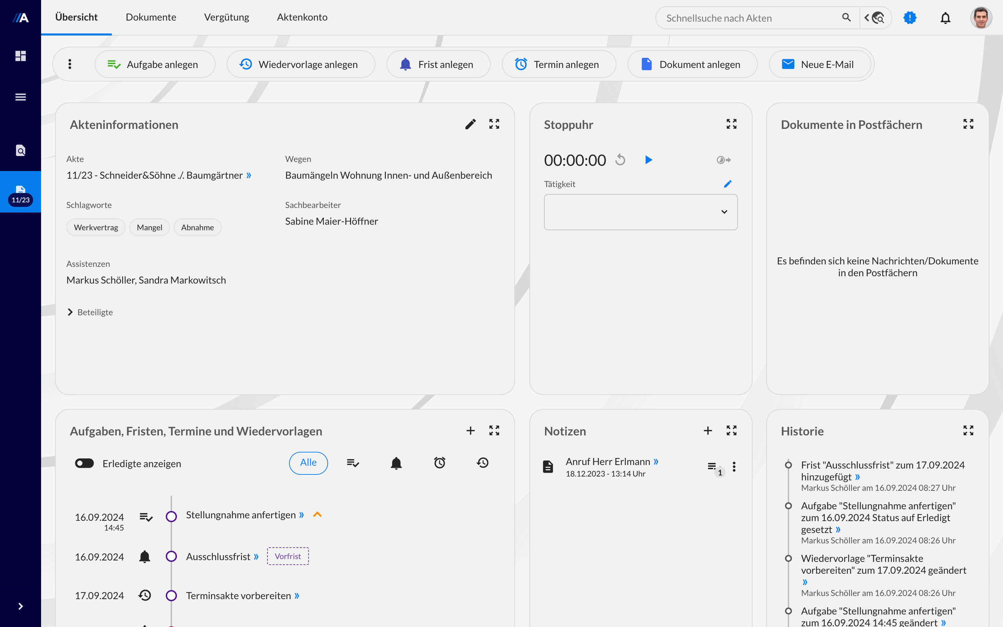Open the notifications bell in top bar
Image resolution: width=1003 pixels, height=627 pixels.
(945, 18)
